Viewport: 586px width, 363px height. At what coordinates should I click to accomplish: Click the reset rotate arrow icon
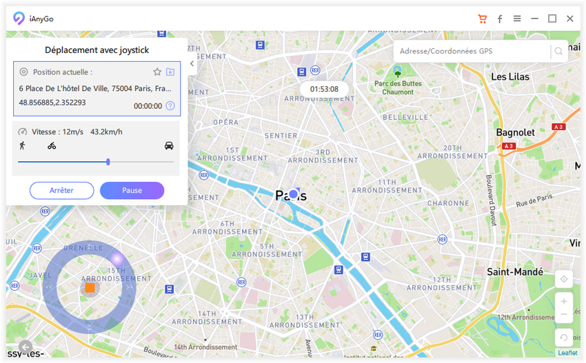pyautogui.click(x=563, y=338)
